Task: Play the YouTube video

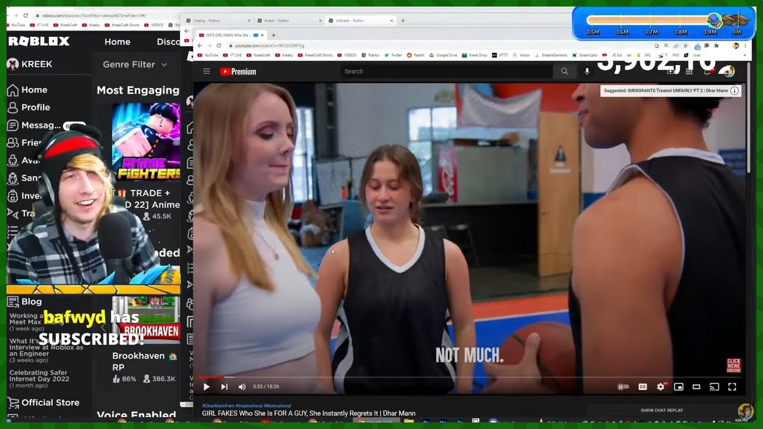Action: 206,387
